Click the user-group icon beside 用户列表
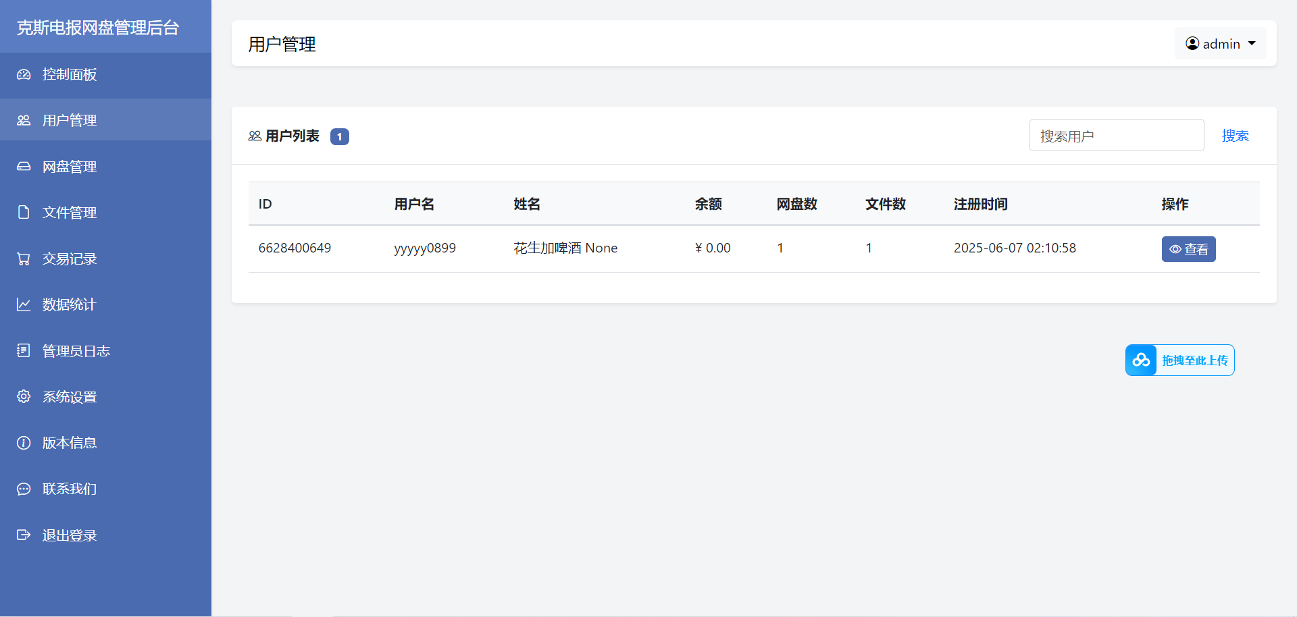 tap(255, 135)
